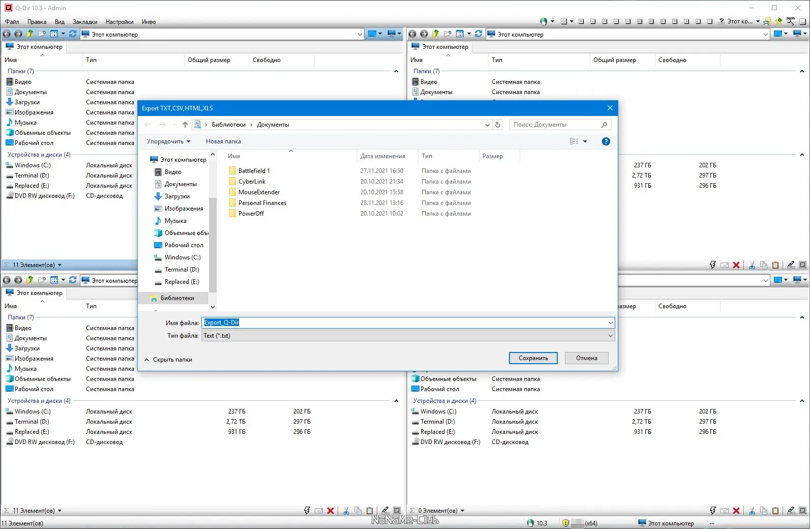Go up one level in the upper-left pane
The height and width of the screenshot is (529, 810).
[30, 34]
